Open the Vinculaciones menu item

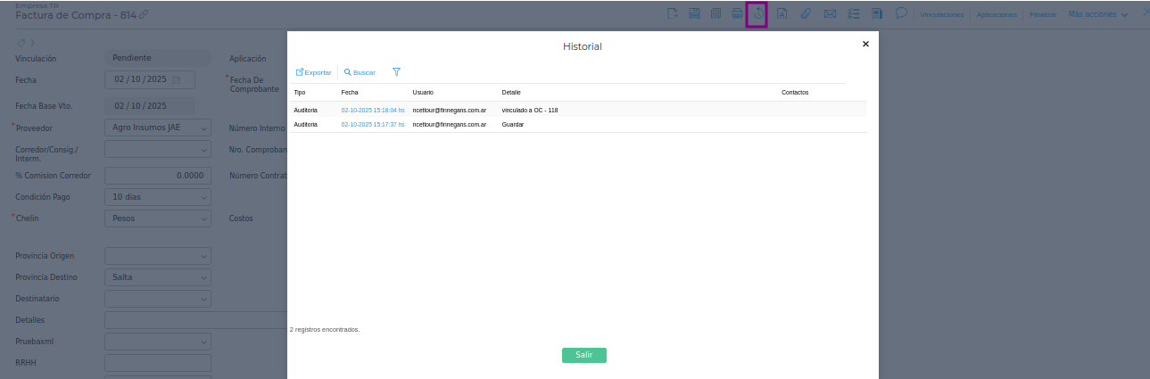941,15
